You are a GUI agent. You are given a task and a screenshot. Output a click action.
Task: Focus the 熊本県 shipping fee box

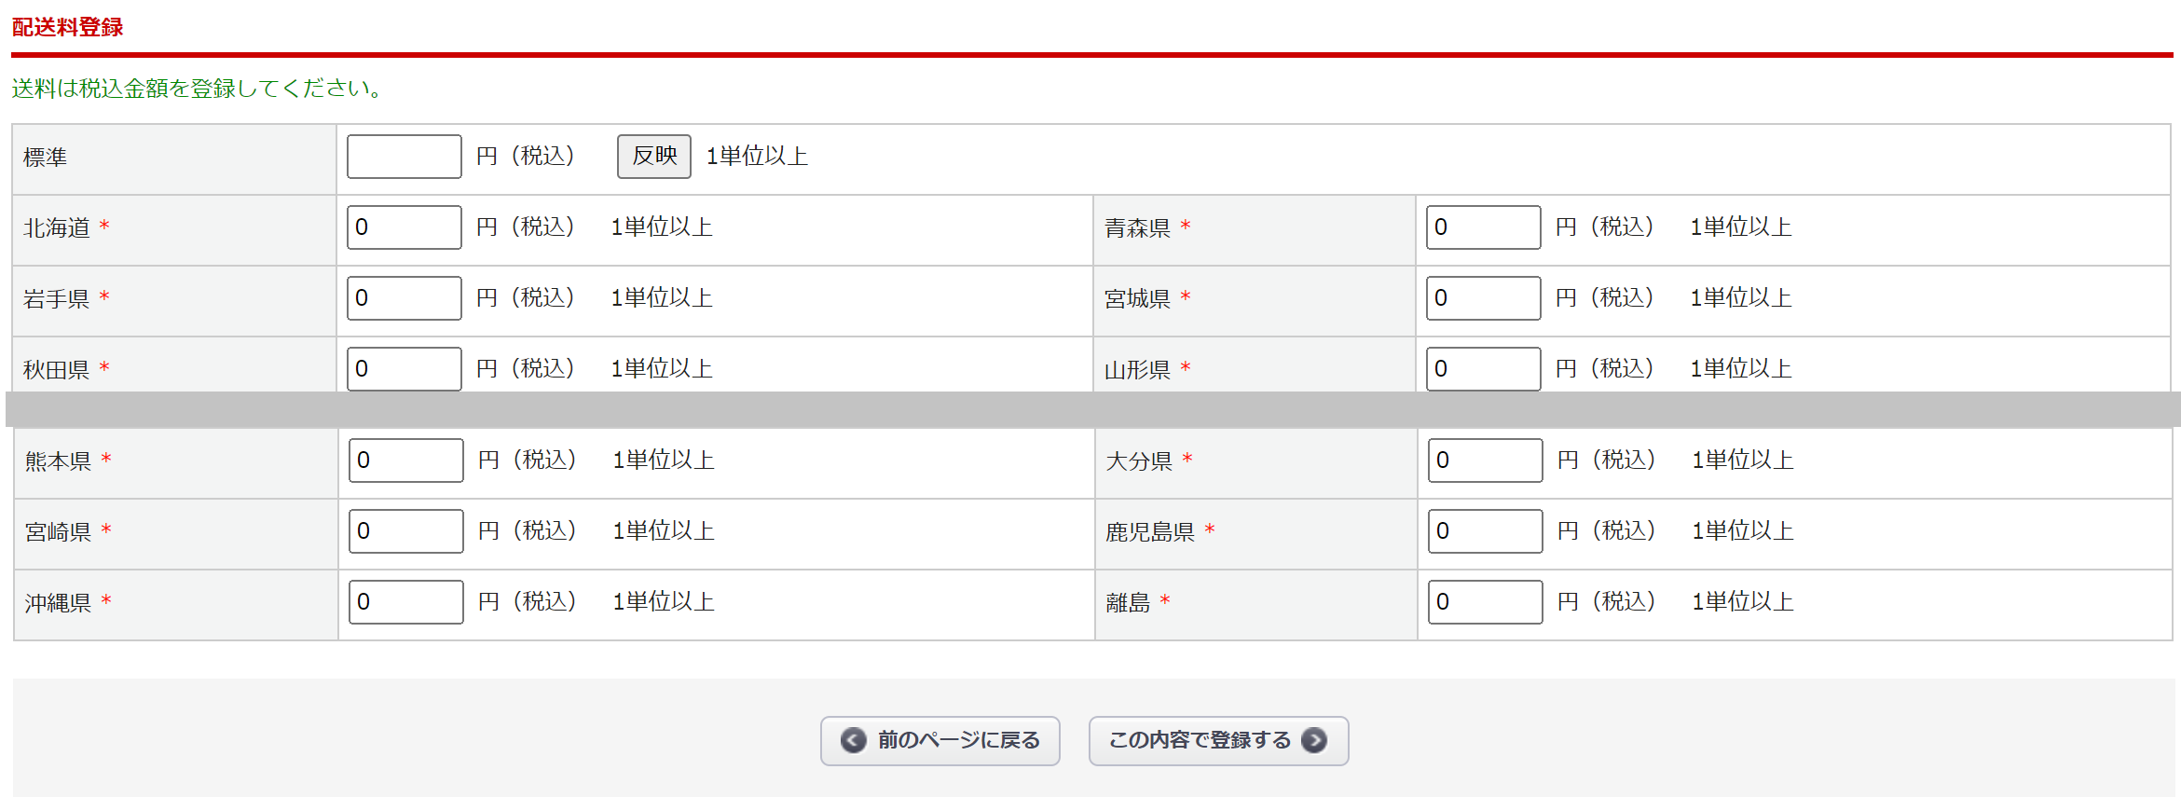click(x=405, y=460)
